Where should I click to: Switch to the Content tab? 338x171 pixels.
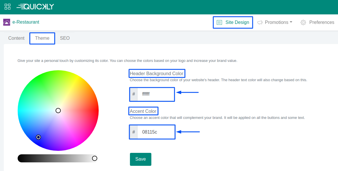pos(16,38)
